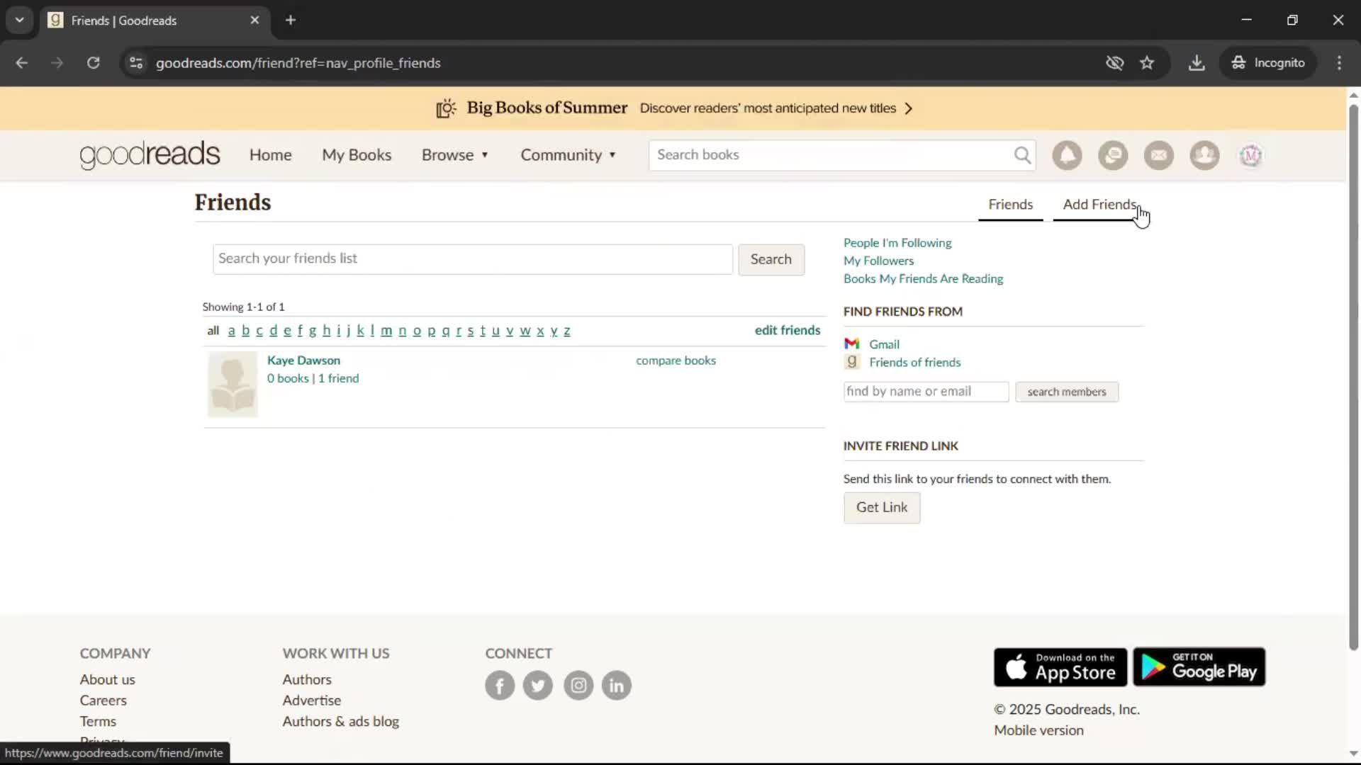Screen dimensions: 1361x765
Task: Open the People I'm Following link
Action: (897, 243)
